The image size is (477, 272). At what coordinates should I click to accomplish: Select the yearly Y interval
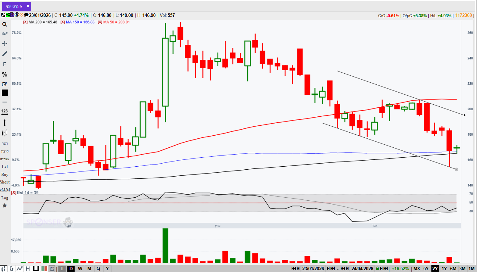107,269
